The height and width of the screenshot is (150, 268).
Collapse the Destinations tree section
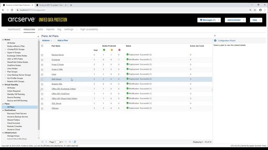(x=3, y=110)
